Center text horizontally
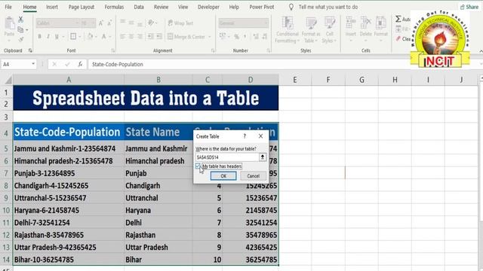 [131, 37]
